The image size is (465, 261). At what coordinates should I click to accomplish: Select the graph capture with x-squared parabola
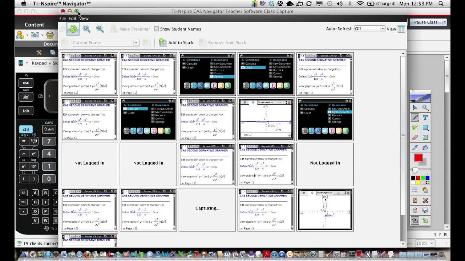[x=325, y=210]
